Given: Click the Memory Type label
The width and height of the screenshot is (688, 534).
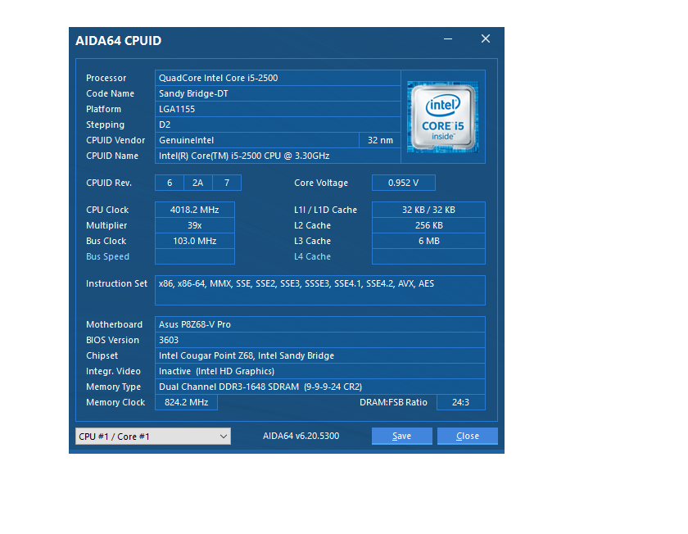Looking at the screenshot, I should click(113, 387).
